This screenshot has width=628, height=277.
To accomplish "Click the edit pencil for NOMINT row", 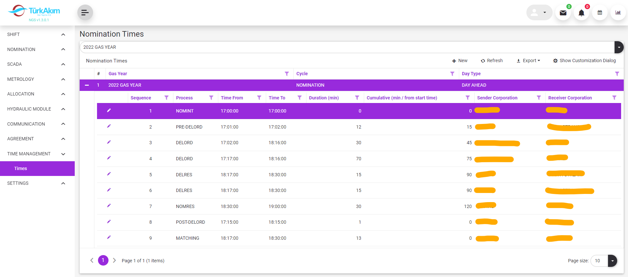I will [x=109, y=111].
